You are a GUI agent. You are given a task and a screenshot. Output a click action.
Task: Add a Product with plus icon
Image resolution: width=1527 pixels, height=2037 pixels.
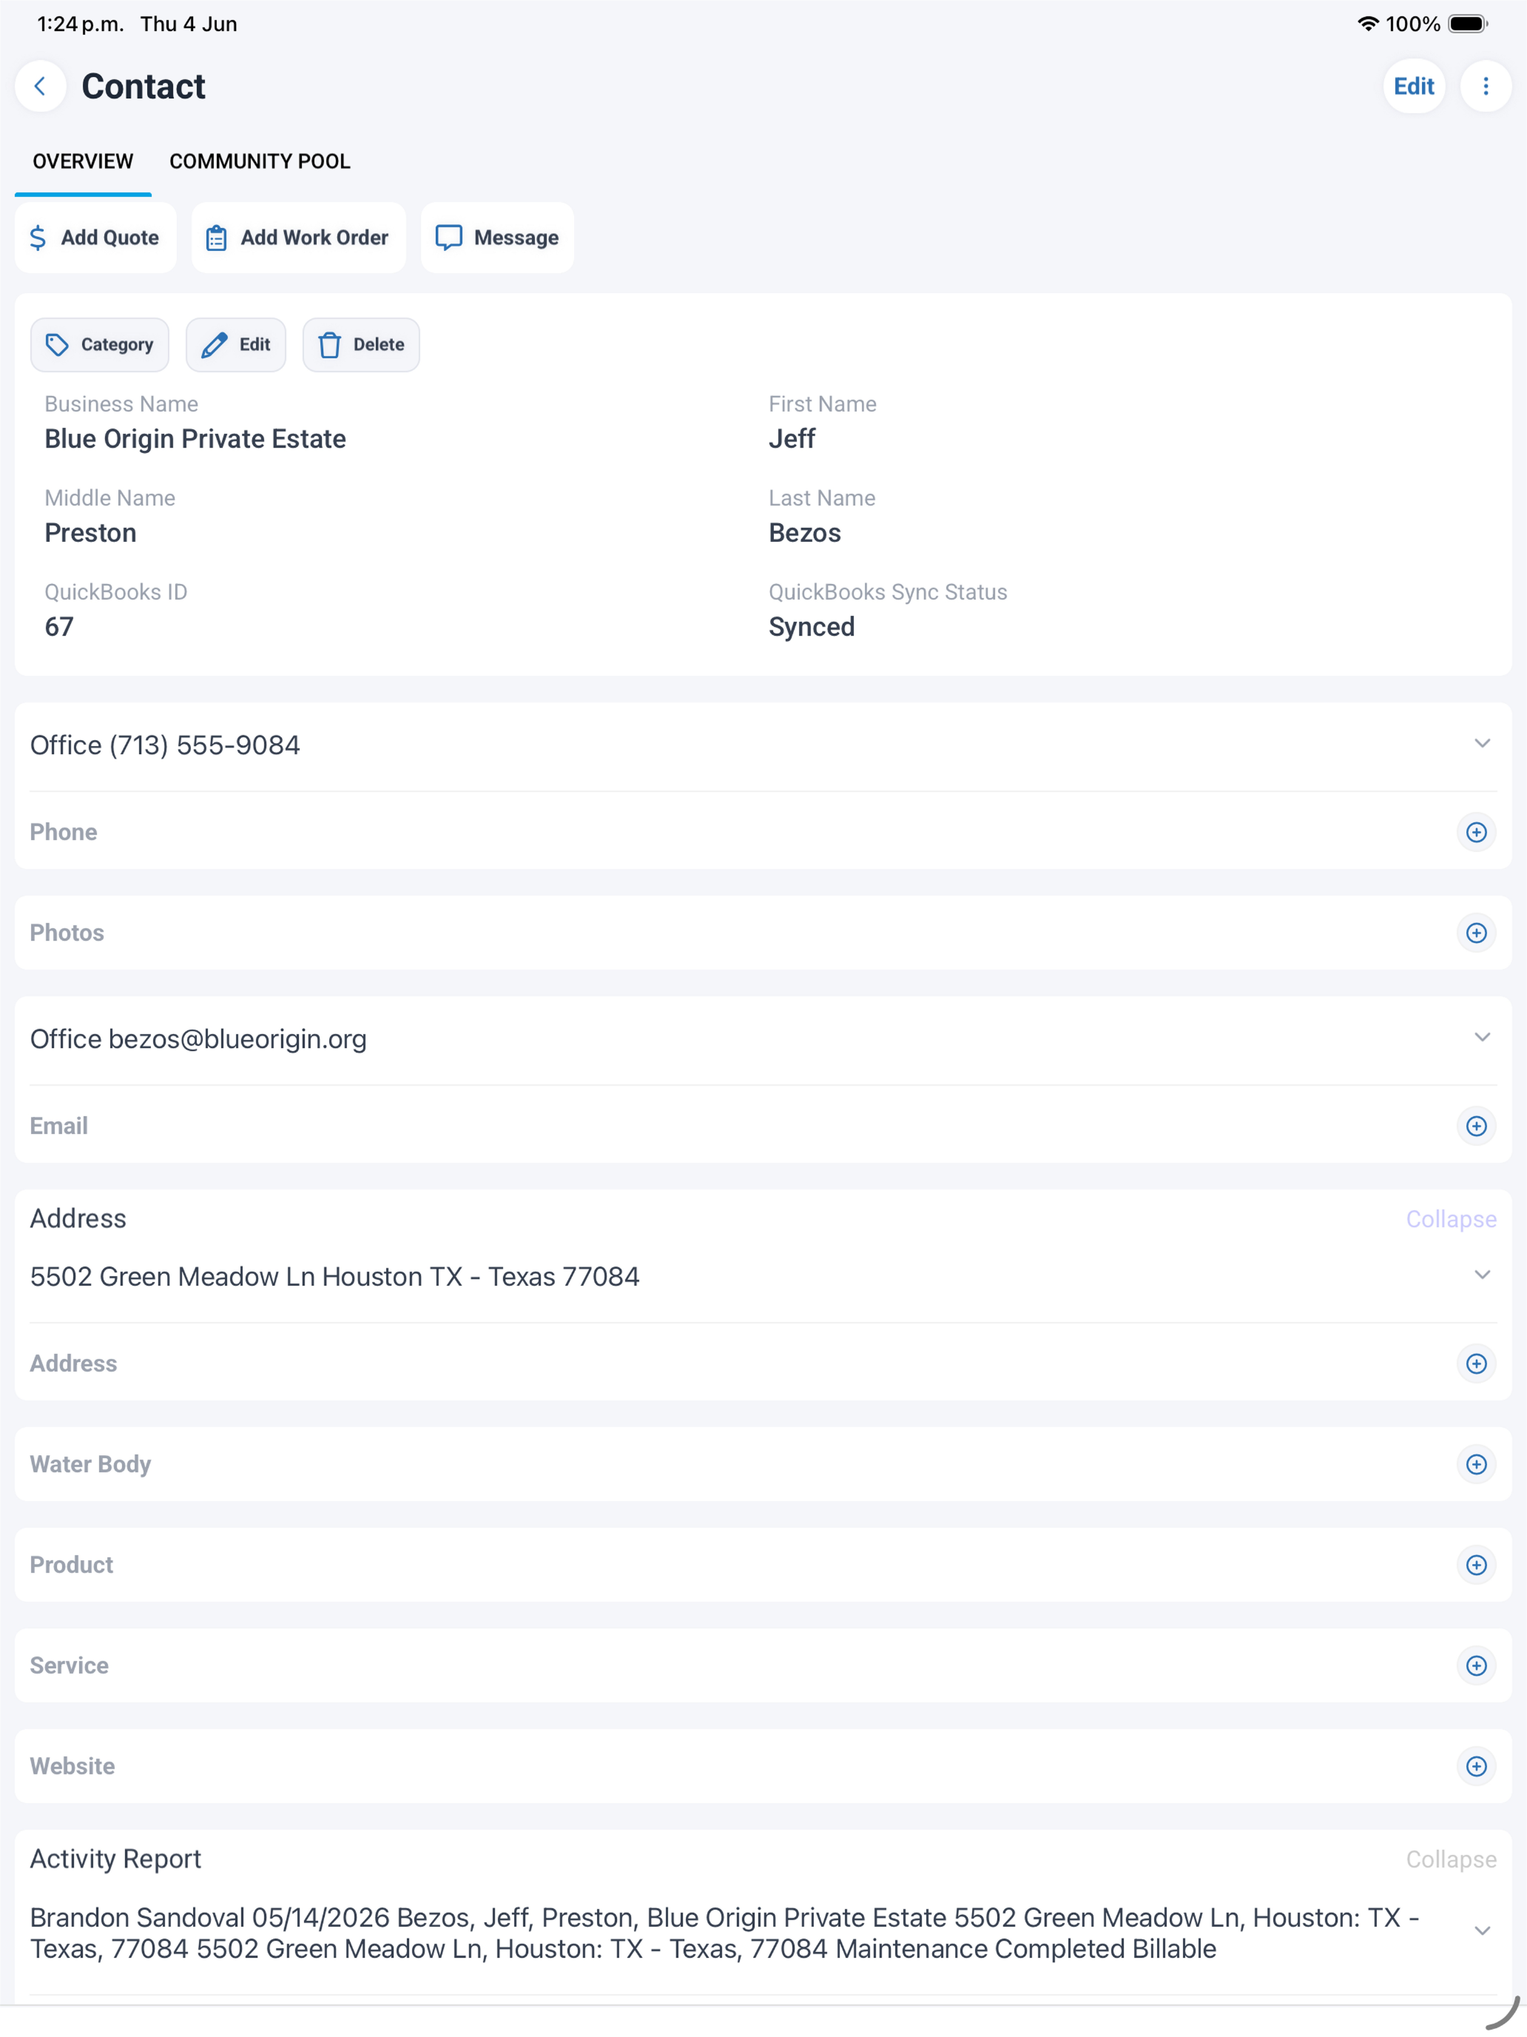click(x=1477, y=1565)
